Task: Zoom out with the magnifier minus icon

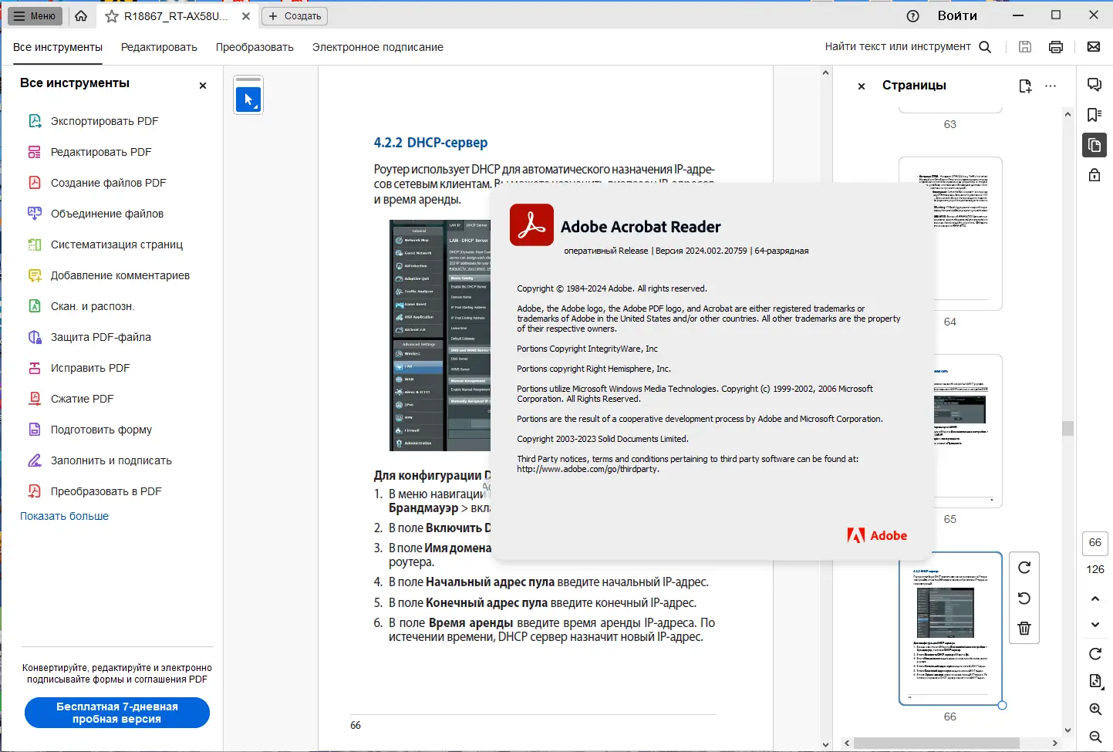Action: (1095, 737)
